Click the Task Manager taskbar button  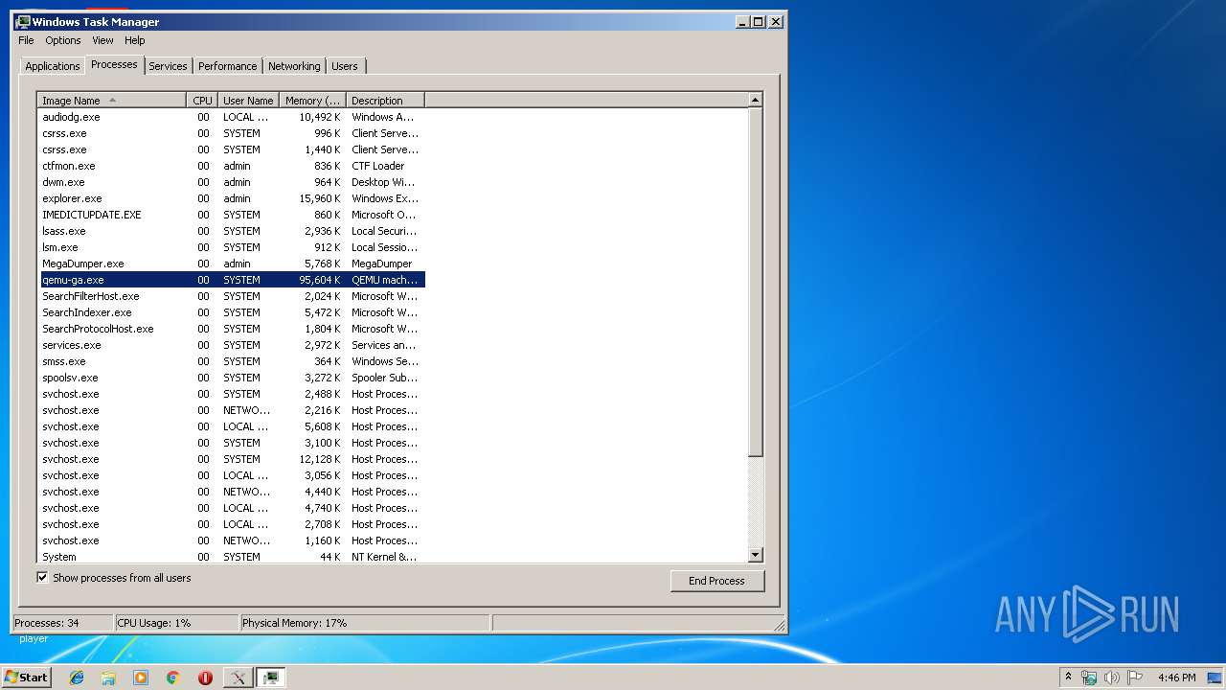click(x=271, y=678)
